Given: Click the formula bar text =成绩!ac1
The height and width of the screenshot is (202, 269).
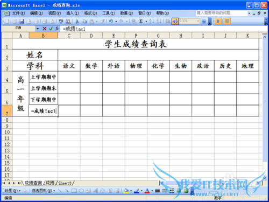Looking at the screenshot, I should tap(74, 29).
